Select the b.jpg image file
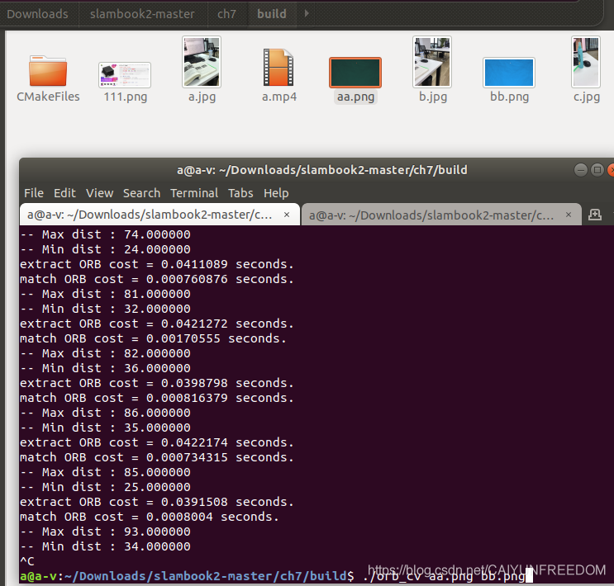The image size is (614, 586). click(x=432, y=62)
